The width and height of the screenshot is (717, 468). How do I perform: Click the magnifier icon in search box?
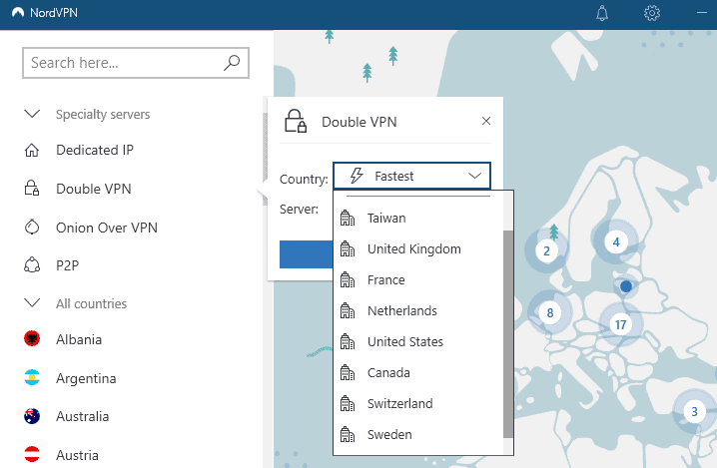click(x=232, y=63)
